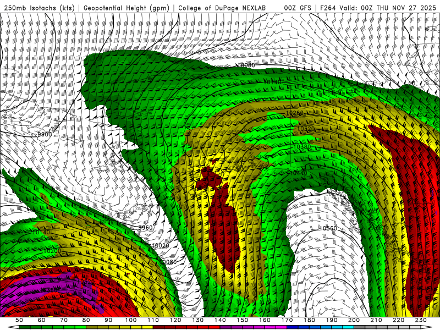Click the 80 value on the color scale

click(x=86, y=320)
